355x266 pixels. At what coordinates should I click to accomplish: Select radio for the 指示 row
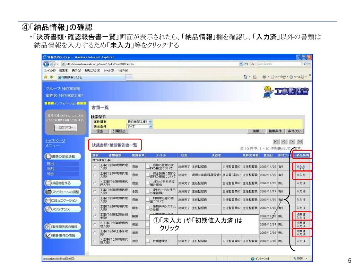[95, 233]
